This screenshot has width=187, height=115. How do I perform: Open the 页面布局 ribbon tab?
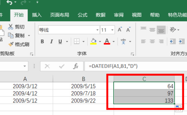[60, 15]
